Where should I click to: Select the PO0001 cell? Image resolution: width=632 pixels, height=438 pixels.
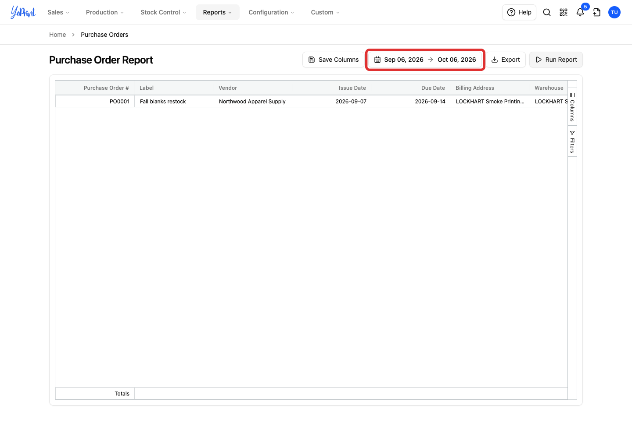[95, 101]
